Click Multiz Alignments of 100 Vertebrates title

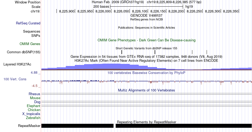click(146, 90)
